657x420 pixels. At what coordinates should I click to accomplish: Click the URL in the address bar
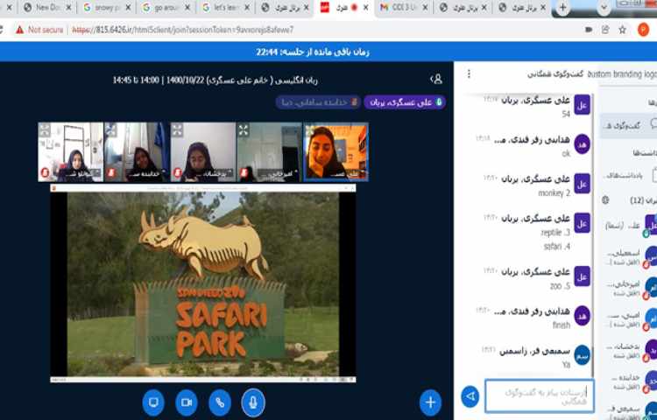pos(183,30)
